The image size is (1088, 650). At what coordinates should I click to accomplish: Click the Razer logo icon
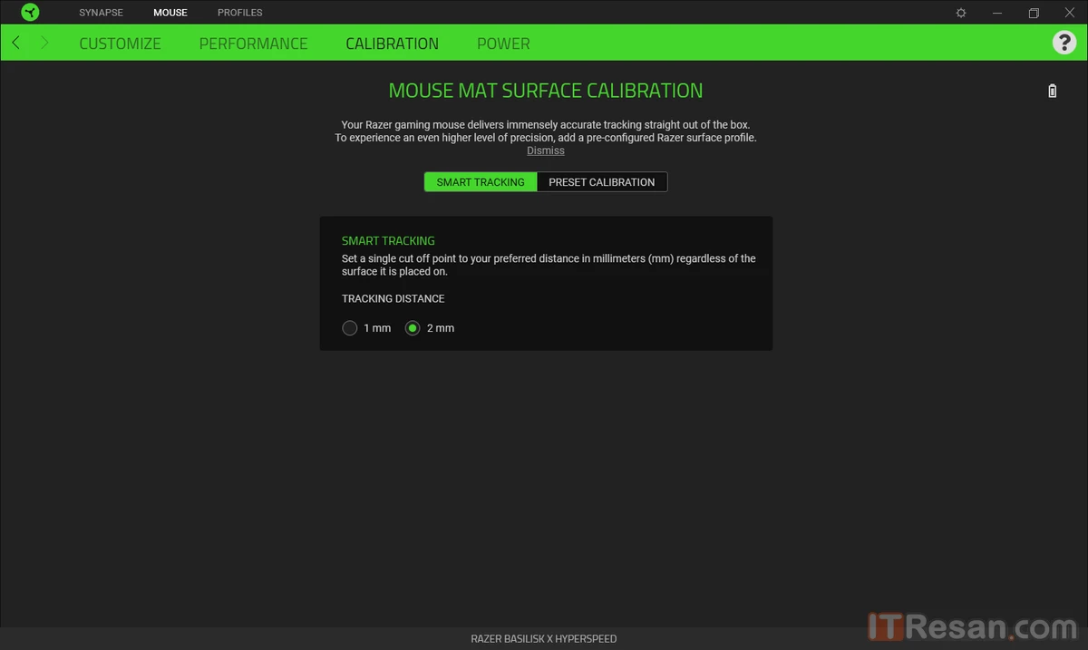30,13
